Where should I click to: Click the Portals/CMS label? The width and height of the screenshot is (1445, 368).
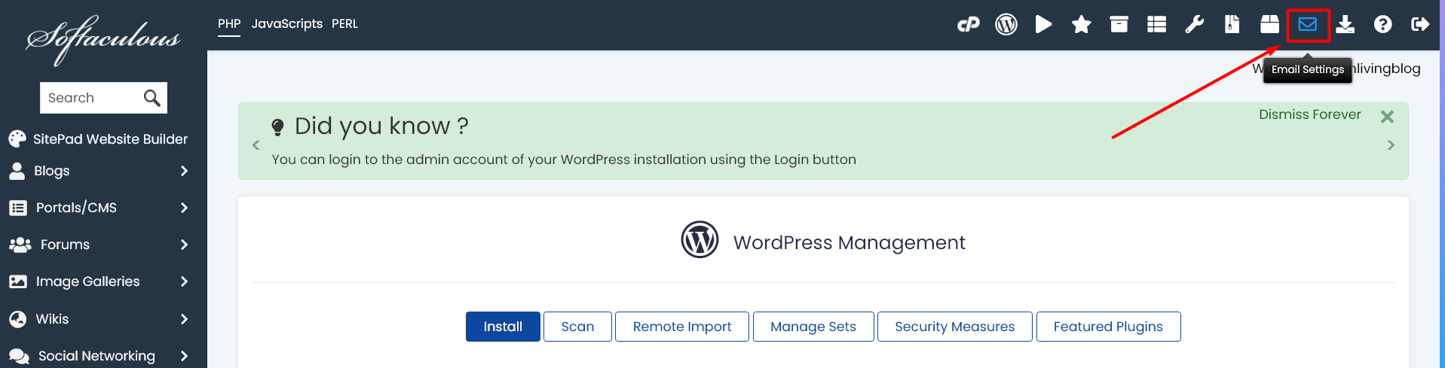coord(76,208)
